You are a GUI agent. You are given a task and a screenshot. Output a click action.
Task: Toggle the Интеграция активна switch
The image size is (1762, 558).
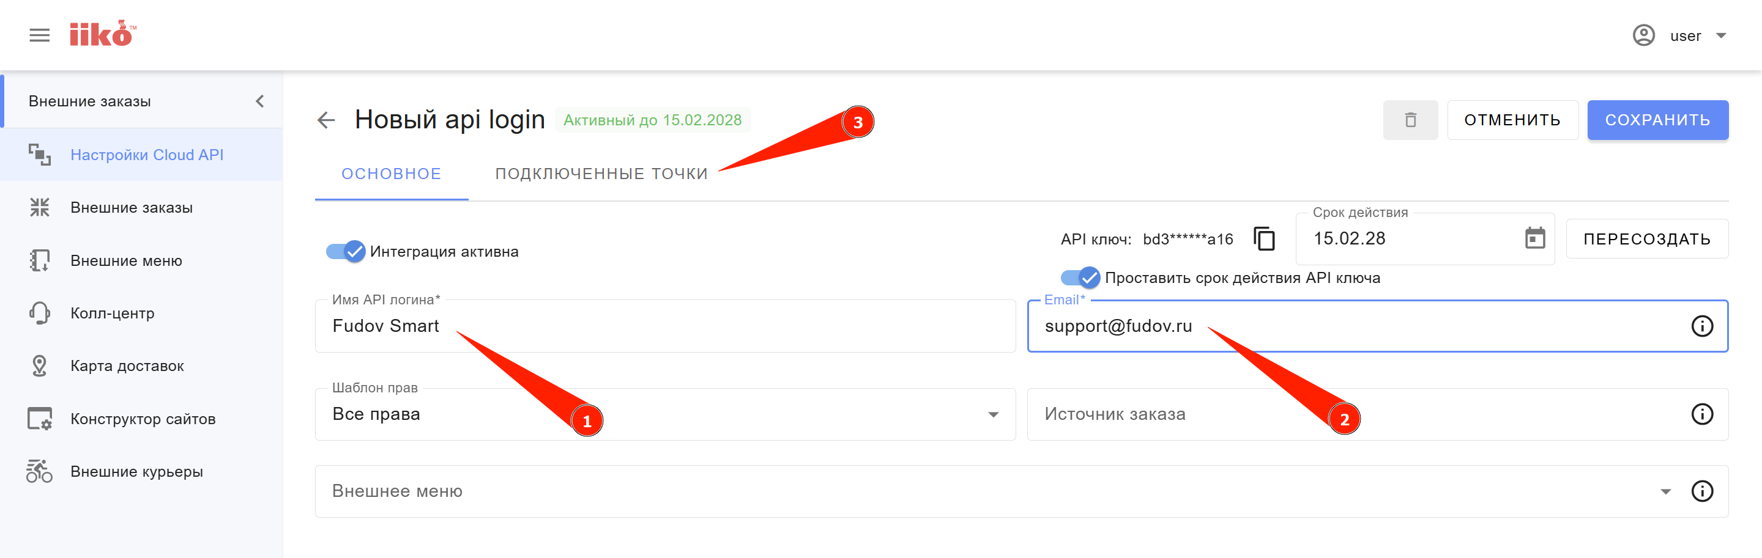pos(346,251)
